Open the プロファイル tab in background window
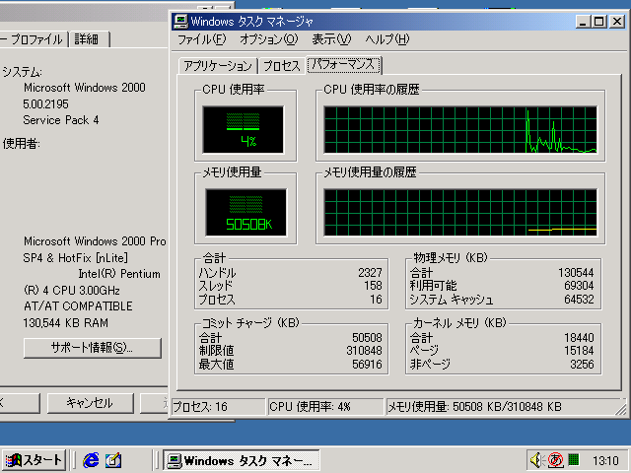Viewport: 631px width, 473px height. (33, 39)
